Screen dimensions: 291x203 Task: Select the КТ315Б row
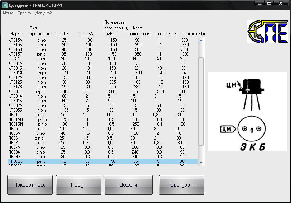coord(103,45)
